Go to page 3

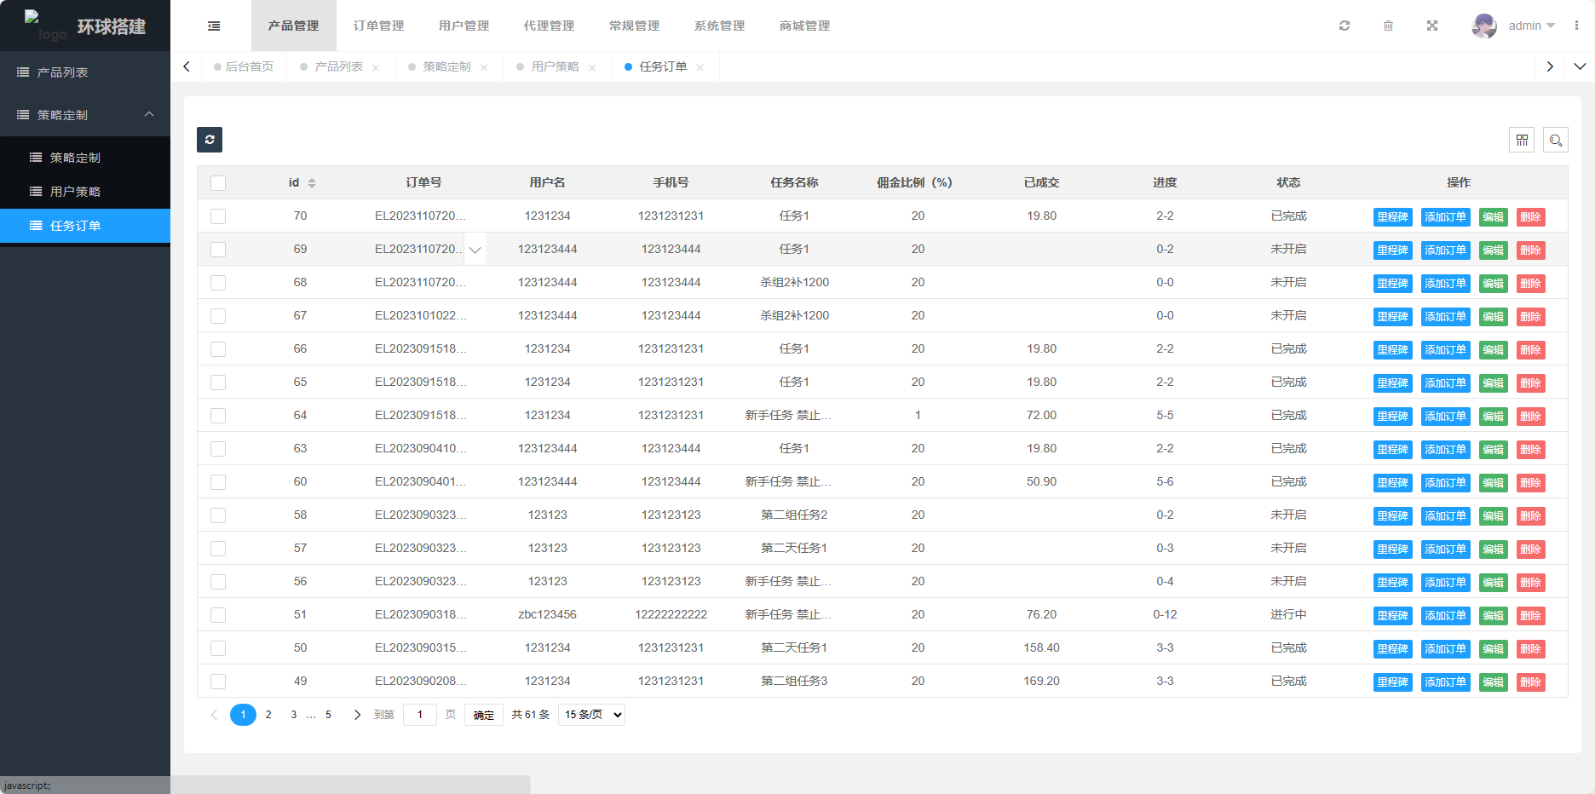(294, 715)
